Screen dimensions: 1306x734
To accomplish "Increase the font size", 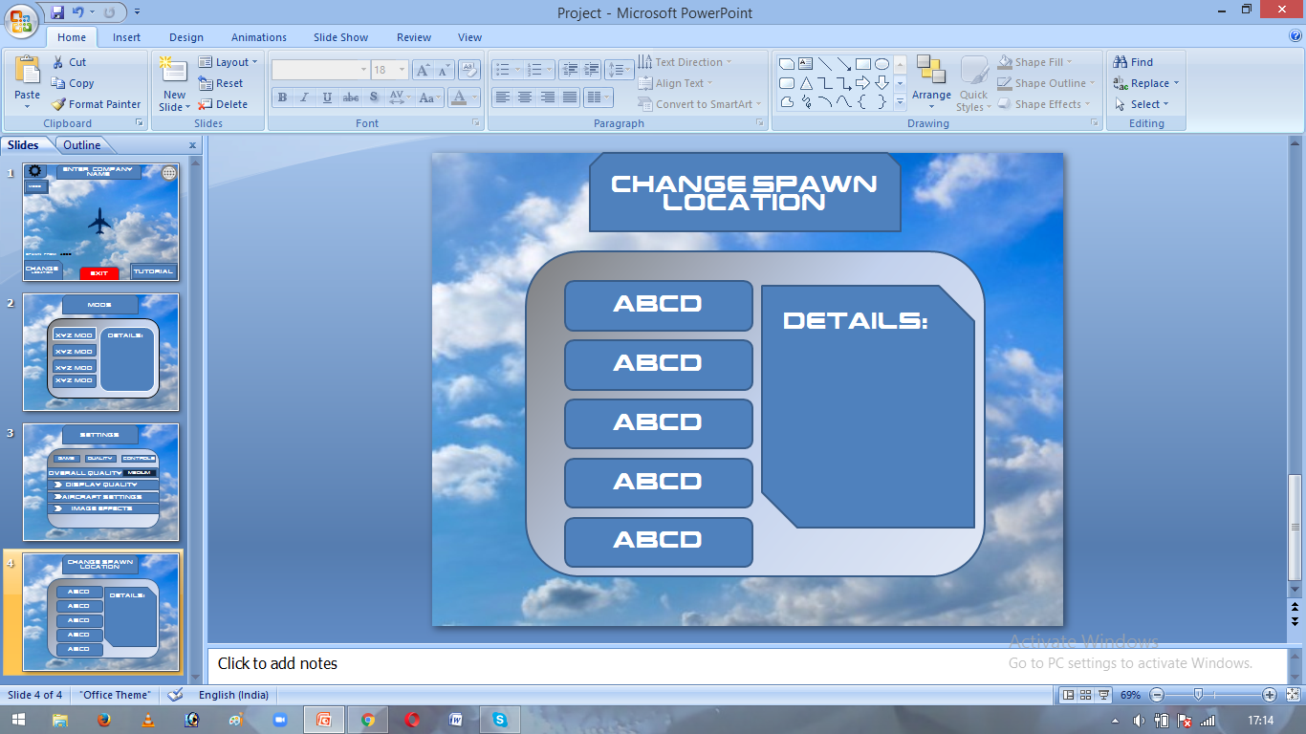I will pyautogui.click(x=423, y=70).
